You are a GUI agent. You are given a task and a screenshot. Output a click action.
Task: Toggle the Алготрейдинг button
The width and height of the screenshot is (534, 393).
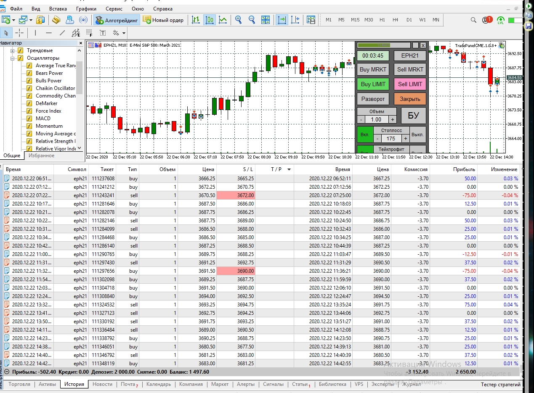coord(117,20)
